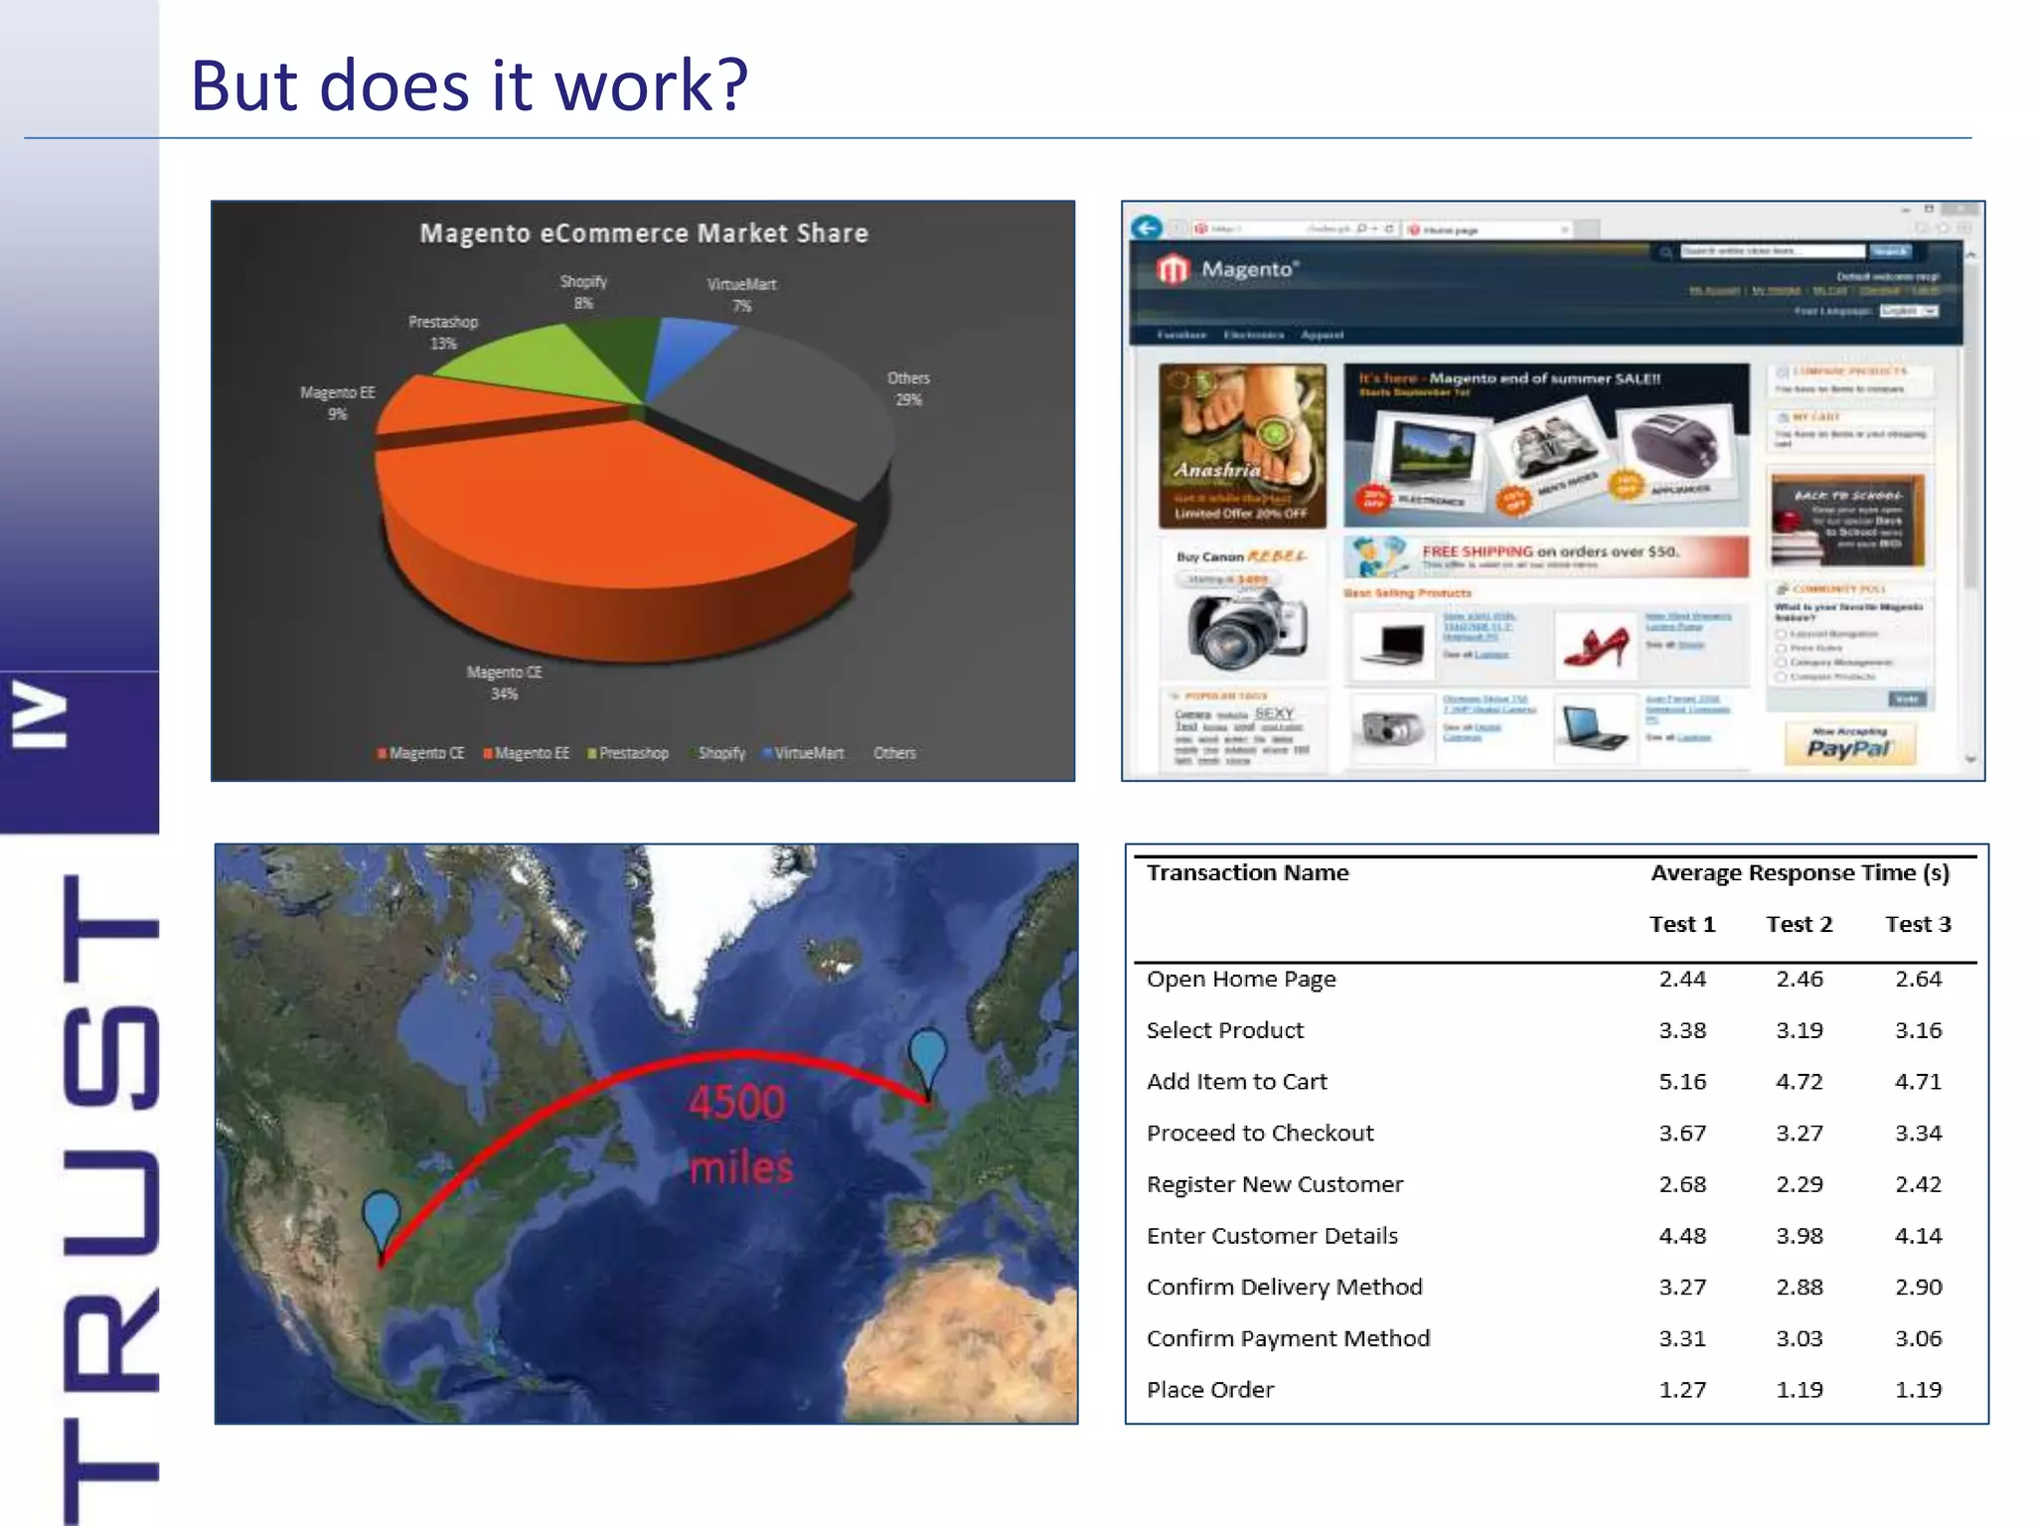Viewport: 2035px width, 1526px height.
Task: Select the second Community Poll radio option
Action: (1782, 648)
